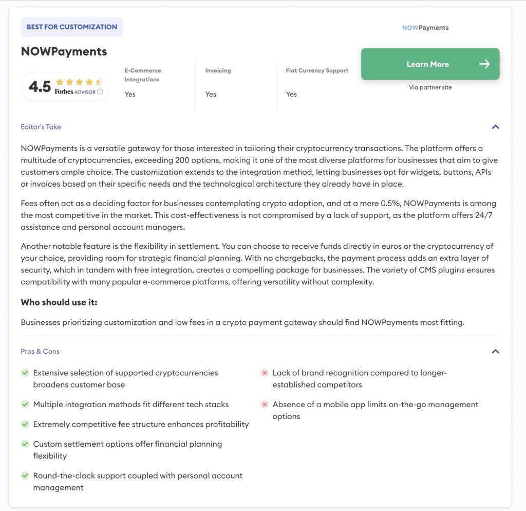Click the Invoicing label
Screen dimensions: 526x511
tap(218, 70)
